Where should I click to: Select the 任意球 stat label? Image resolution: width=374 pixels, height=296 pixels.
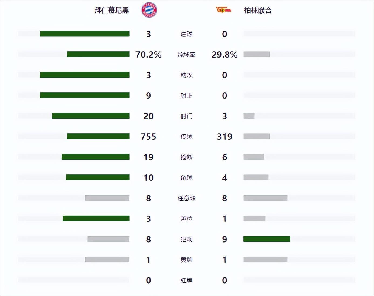pos(186,198)
